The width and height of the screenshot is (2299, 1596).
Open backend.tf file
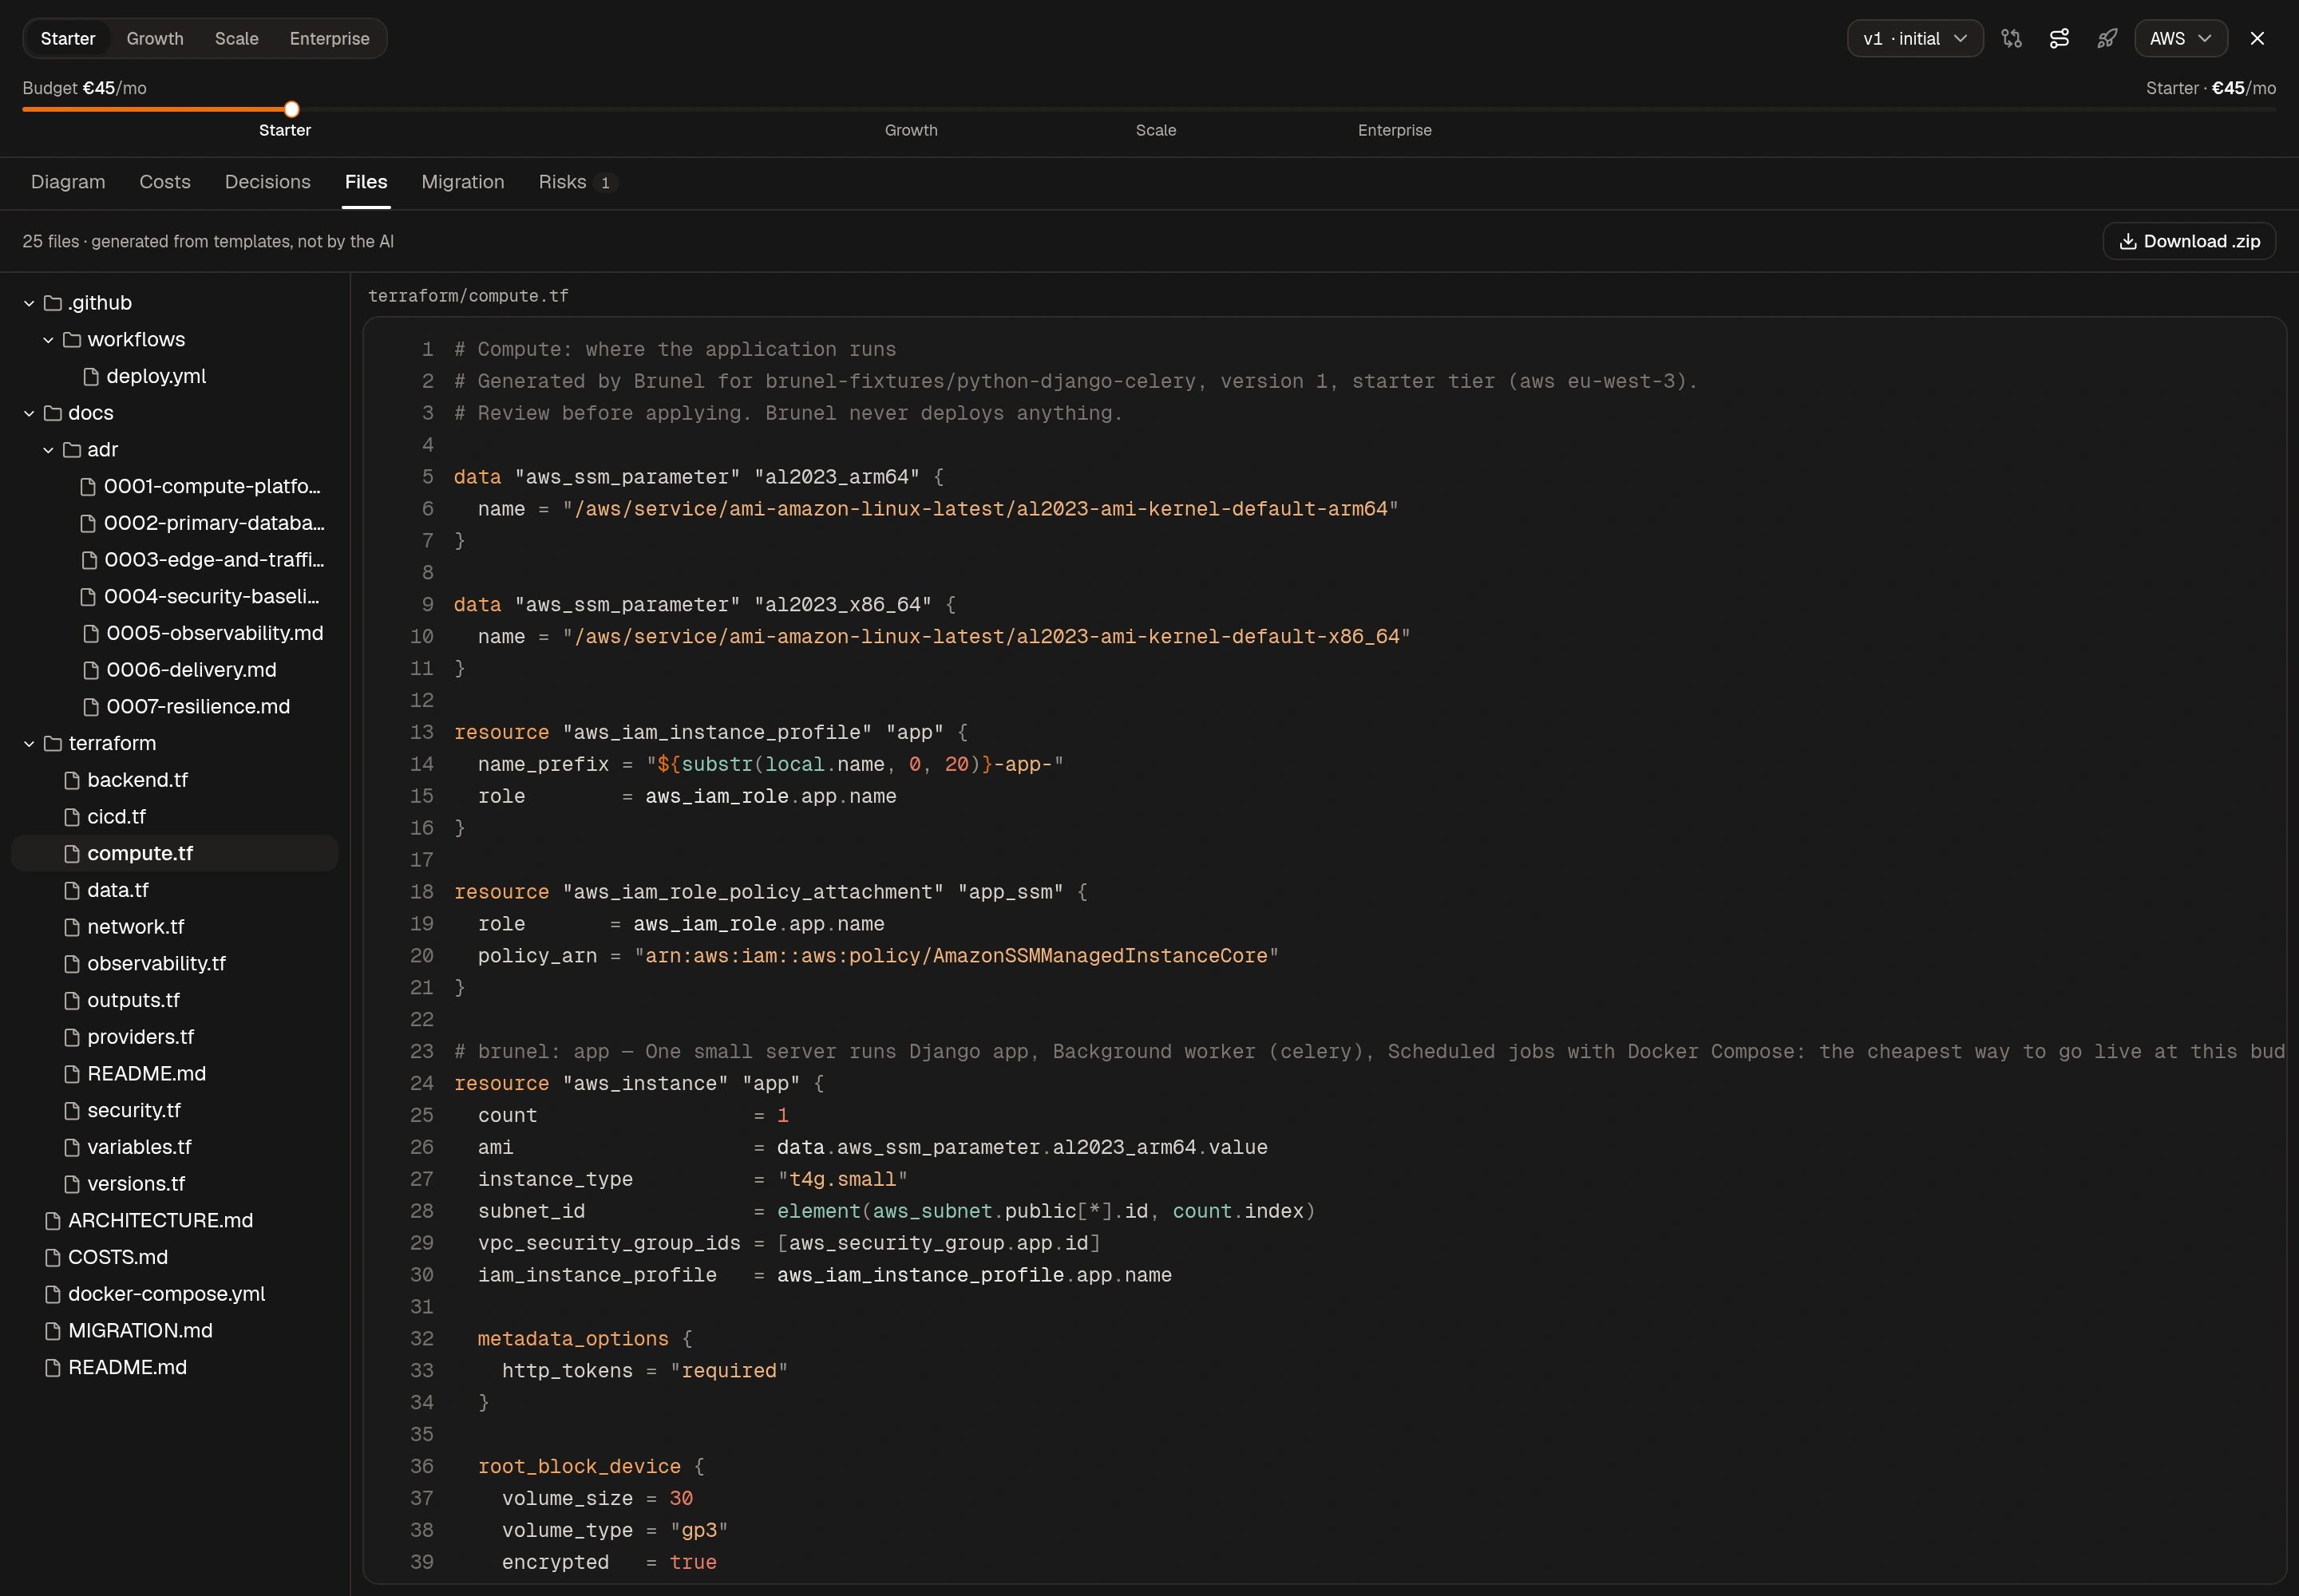[x=174, y=780]
